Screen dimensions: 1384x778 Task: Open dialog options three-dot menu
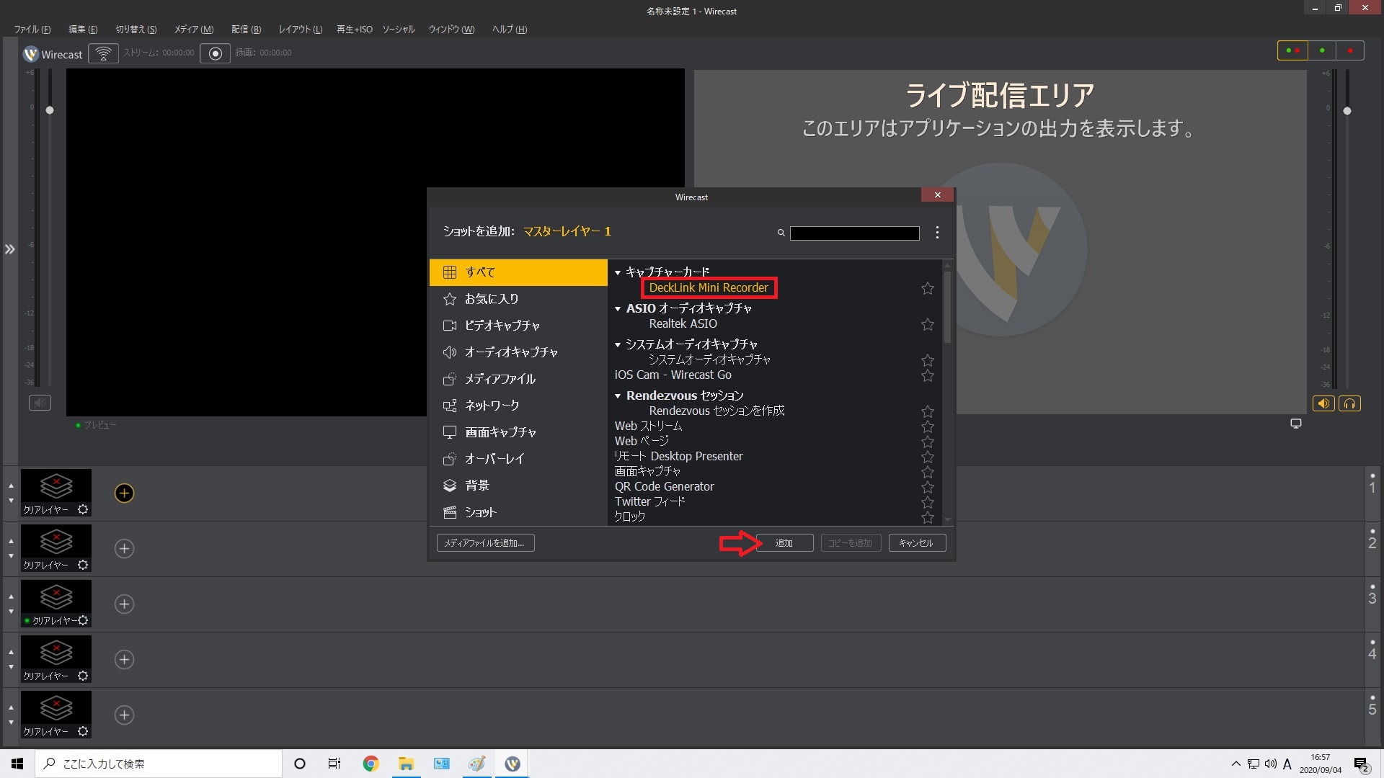click(x=937, y=232)
